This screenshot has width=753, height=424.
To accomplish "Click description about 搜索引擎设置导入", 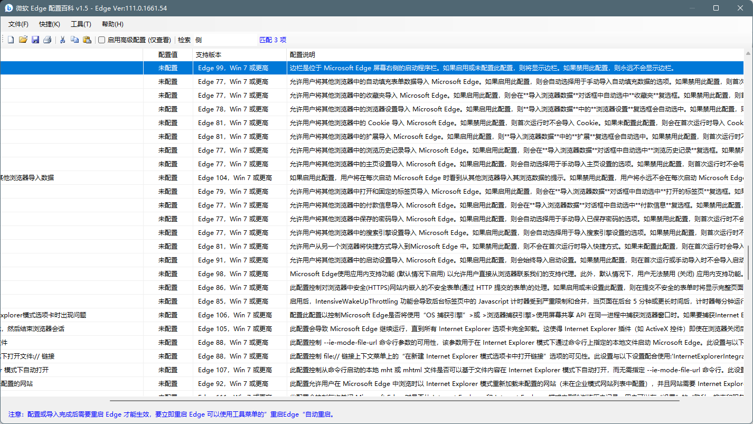I will click(516, 233).
